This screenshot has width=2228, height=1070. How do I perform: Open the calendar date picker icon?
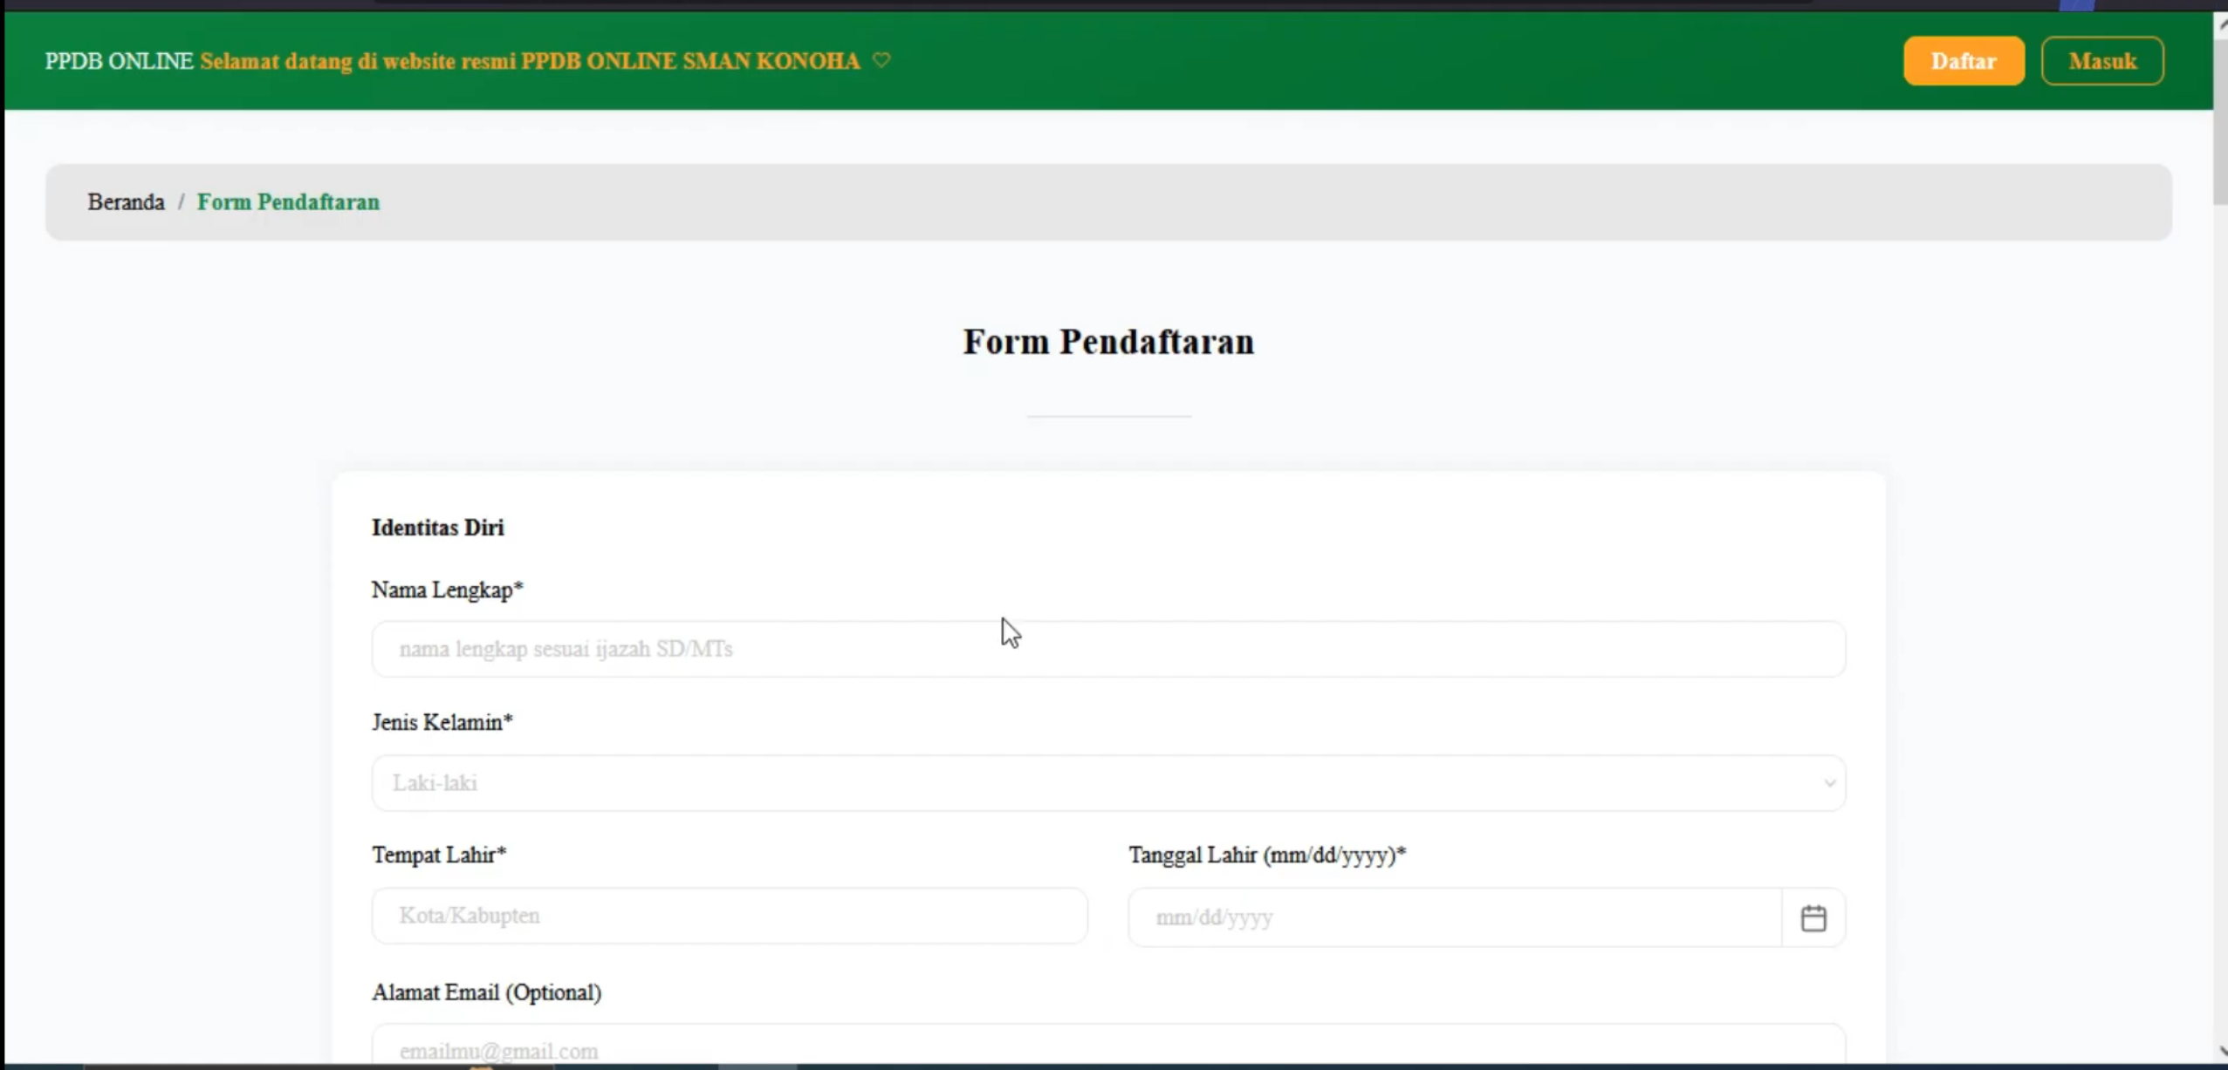click(1813, 917)
